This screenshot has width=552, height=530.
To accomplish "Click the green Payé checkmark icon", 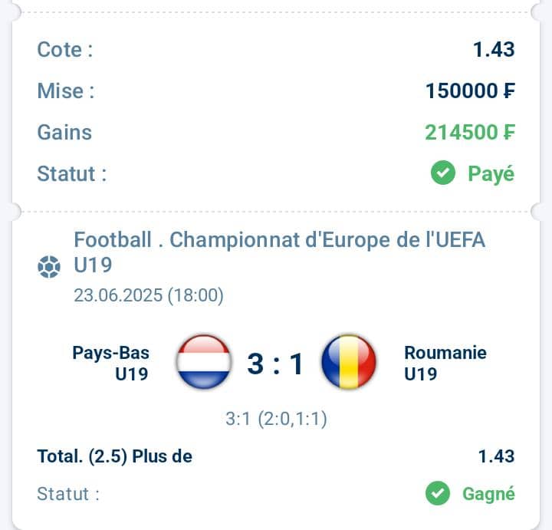I will point(443,173).
